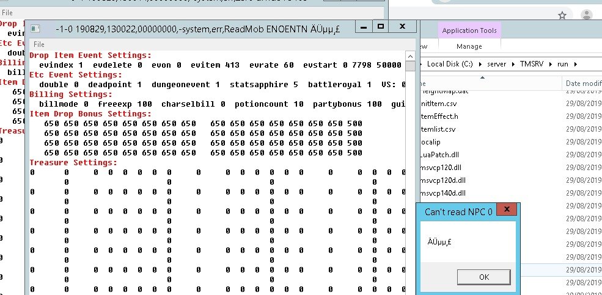Open File menu in the front ReadMob window
This screenshot has width=602, height=295.
[x=39, y=44]
